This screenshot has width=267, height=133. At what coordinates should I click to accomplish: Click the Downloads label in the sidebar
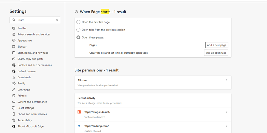coord(24,77)
